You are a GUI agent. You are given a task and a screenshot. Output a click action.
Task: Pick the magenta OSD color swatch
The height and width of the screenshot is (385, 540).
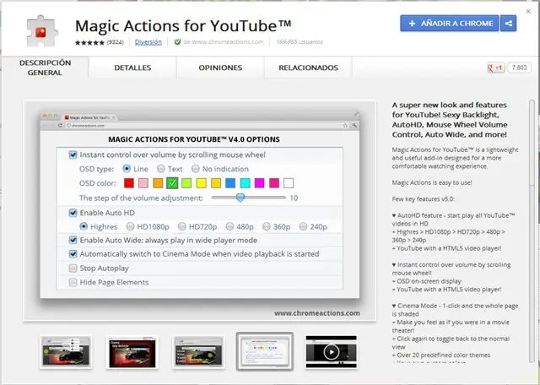pos(259,183)
